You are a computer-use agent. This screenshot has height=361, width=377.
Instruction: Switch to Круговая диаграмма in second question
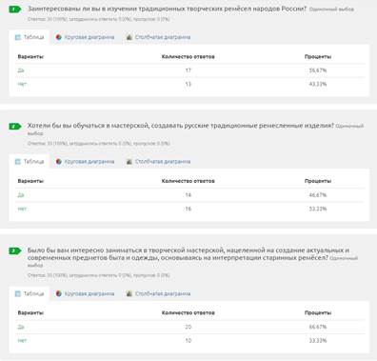tap(85, 162)
